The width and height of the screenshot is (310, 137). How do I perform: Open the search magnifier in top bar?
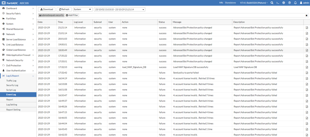[x=272, y=3]
